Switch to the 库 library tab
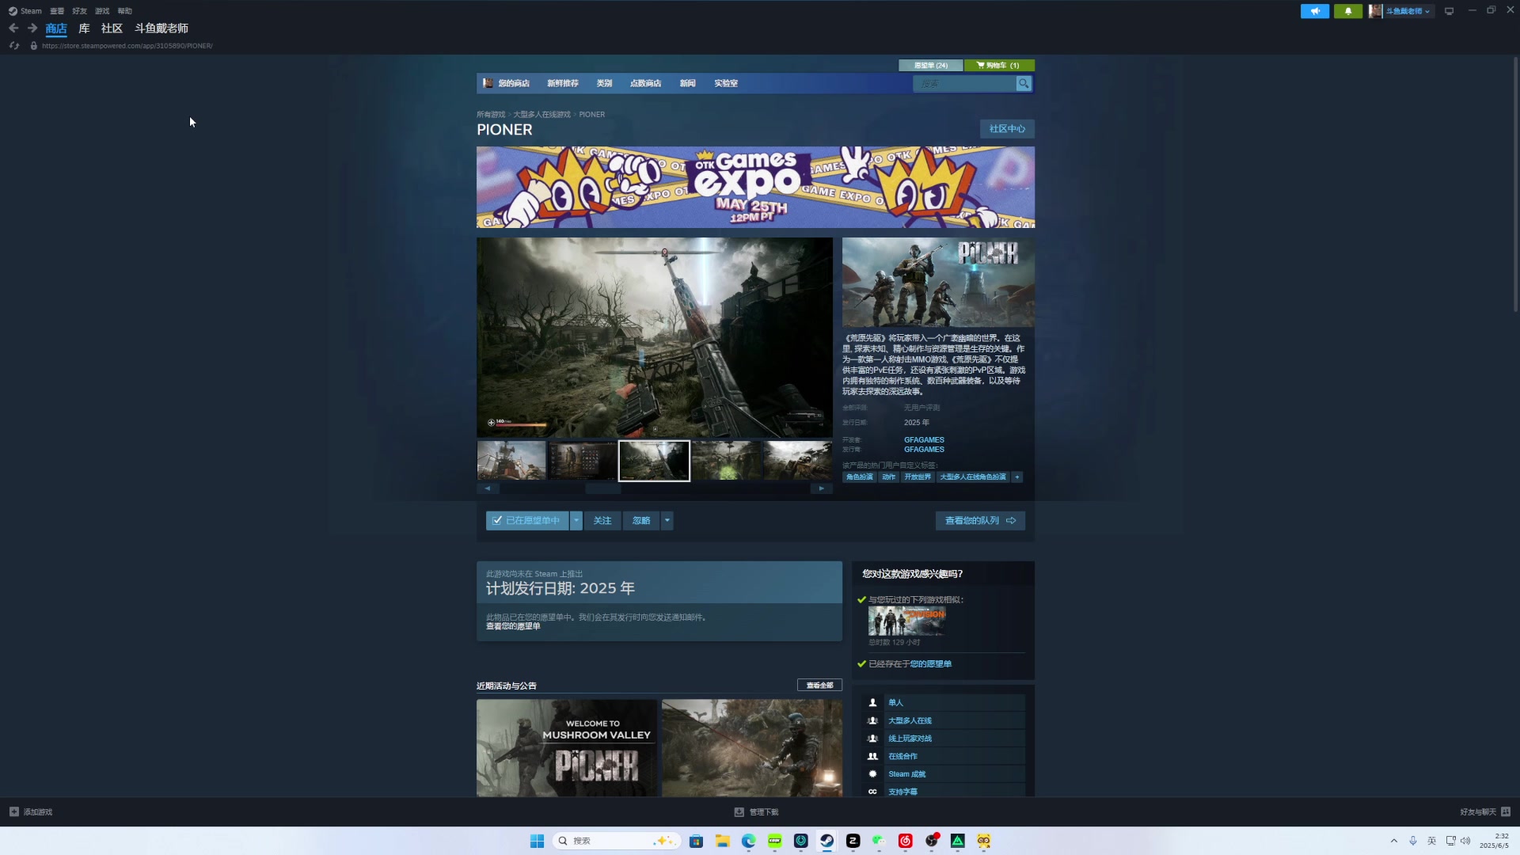1520x855 pixels. tap(84, 28)
